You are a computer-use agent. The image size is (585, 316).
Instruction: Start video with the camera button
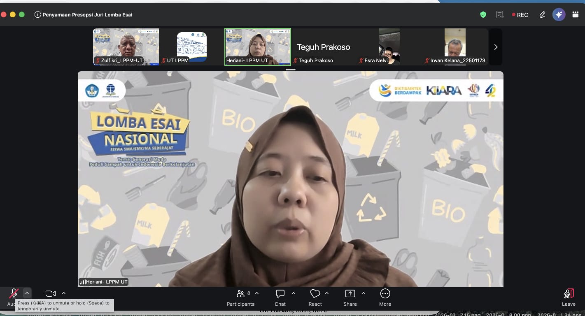point(51,294)
